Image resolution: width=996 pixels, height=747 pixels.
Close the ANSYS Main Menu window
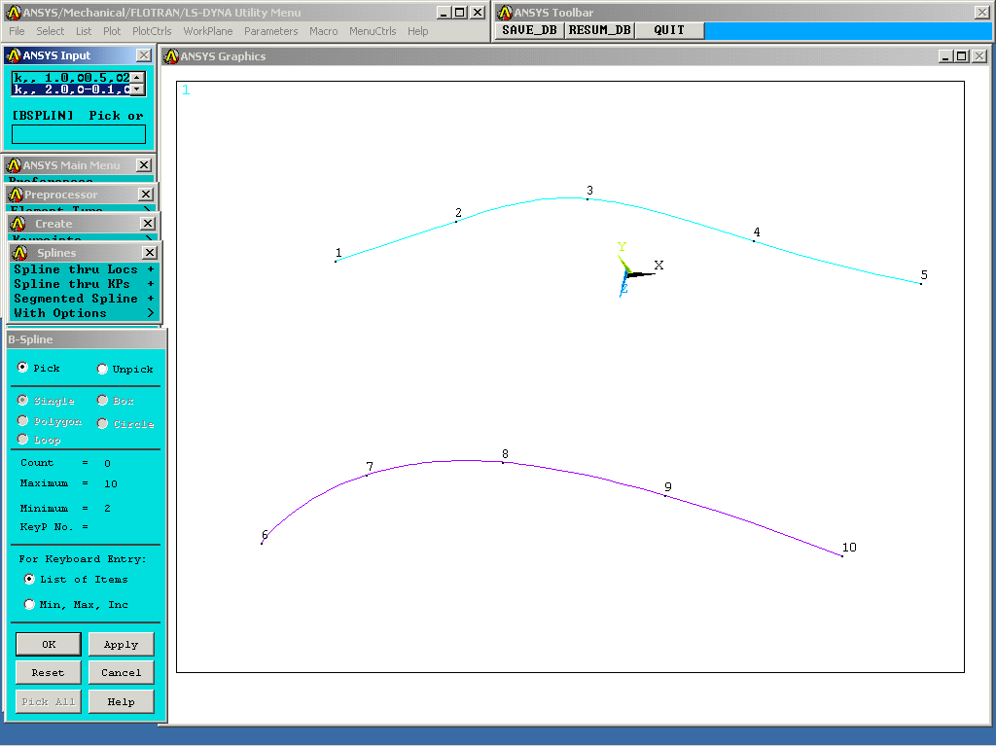click(x=144, y=165)
